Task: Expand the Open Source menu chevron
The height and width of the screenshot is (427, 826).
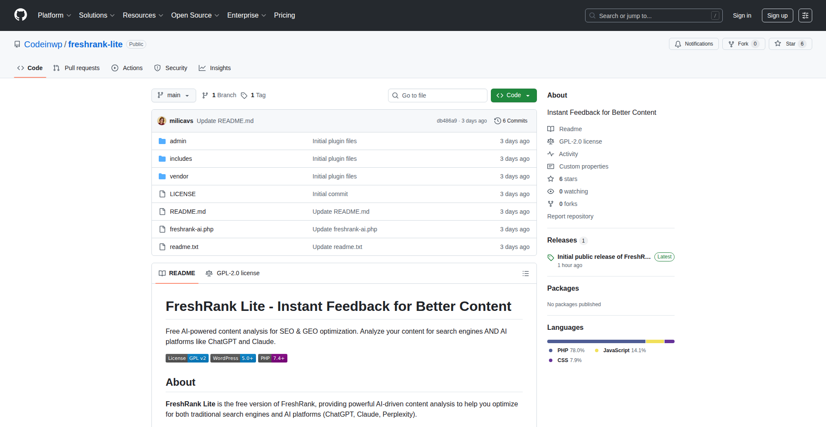Action: coord(217,15)
